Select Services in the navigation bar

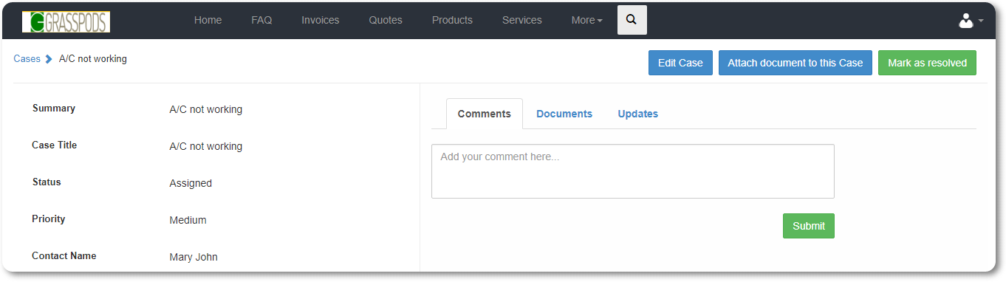click(522, 20)
